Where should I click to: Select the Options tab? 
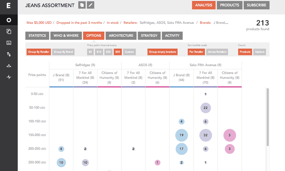(94, 36)
